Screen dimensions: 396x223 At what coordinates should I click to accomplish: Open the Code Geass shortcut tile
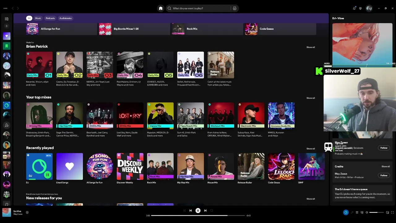(280, 29)
